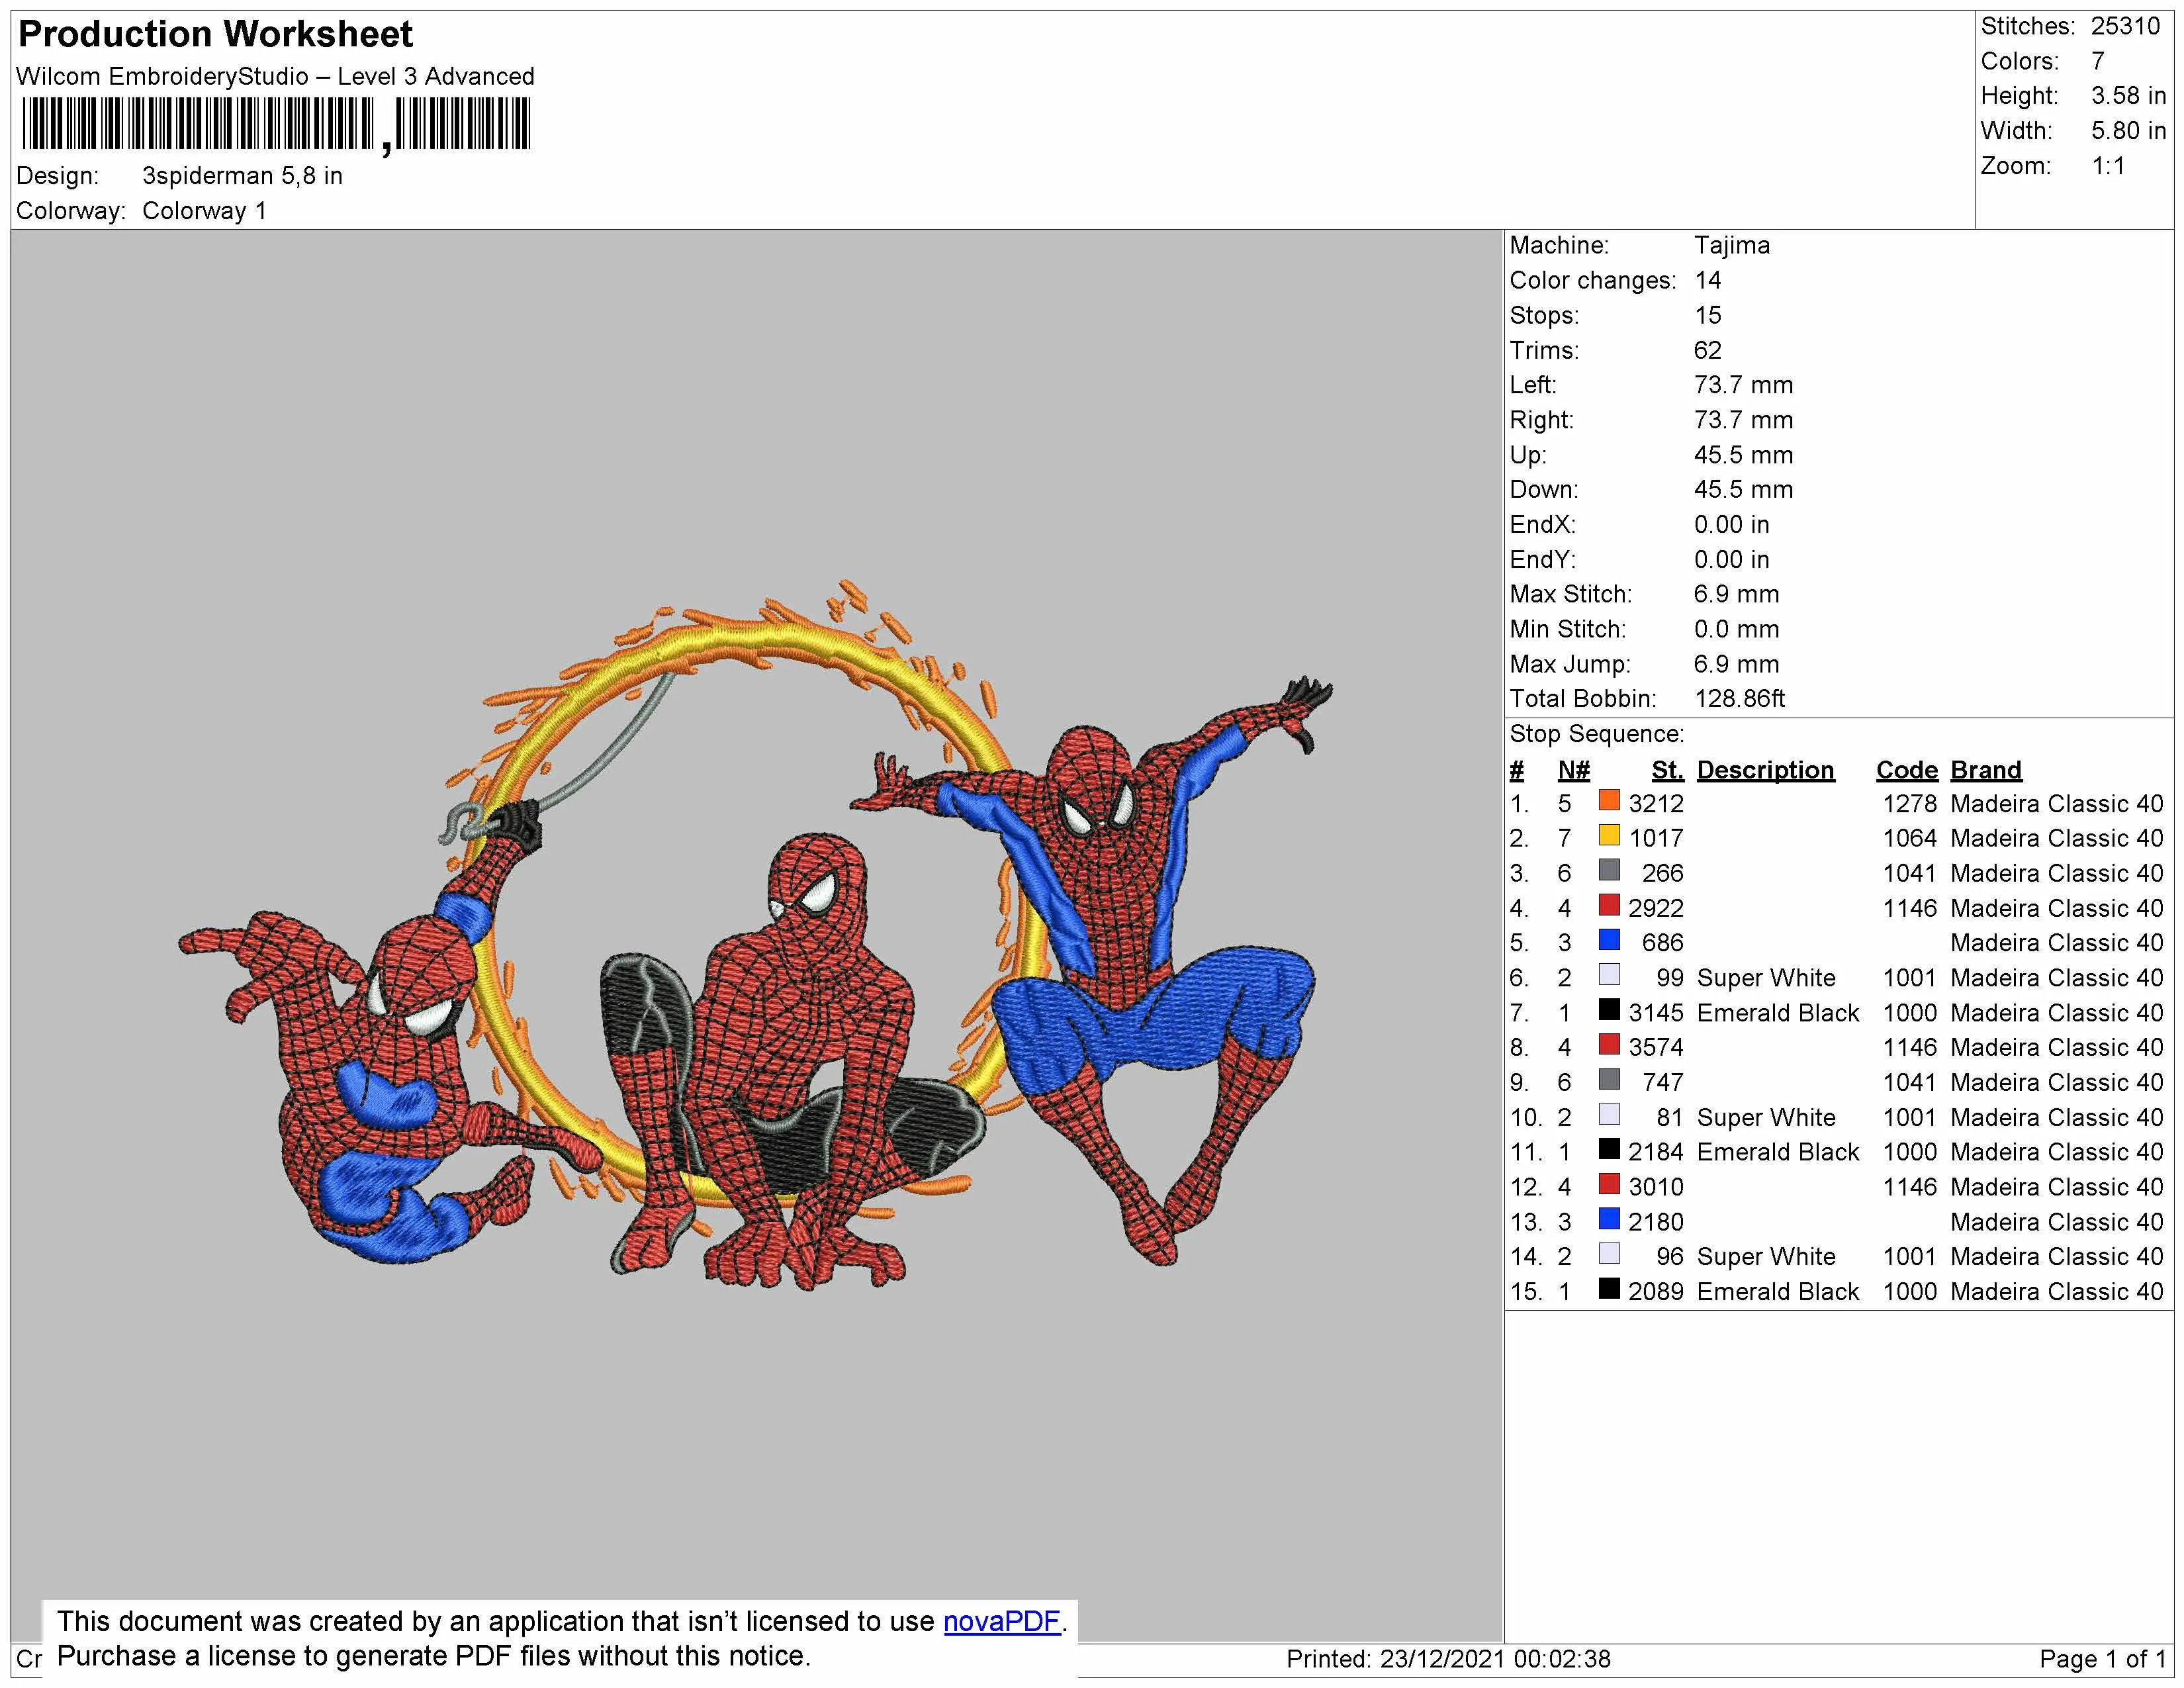Click black swatch in stop row 7
The height and width of the screenshot is (1688, 2184).
click(x=1609, y=1009)
